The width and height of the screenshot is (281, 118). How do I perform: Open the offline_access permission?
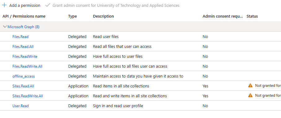click(24, 76)
